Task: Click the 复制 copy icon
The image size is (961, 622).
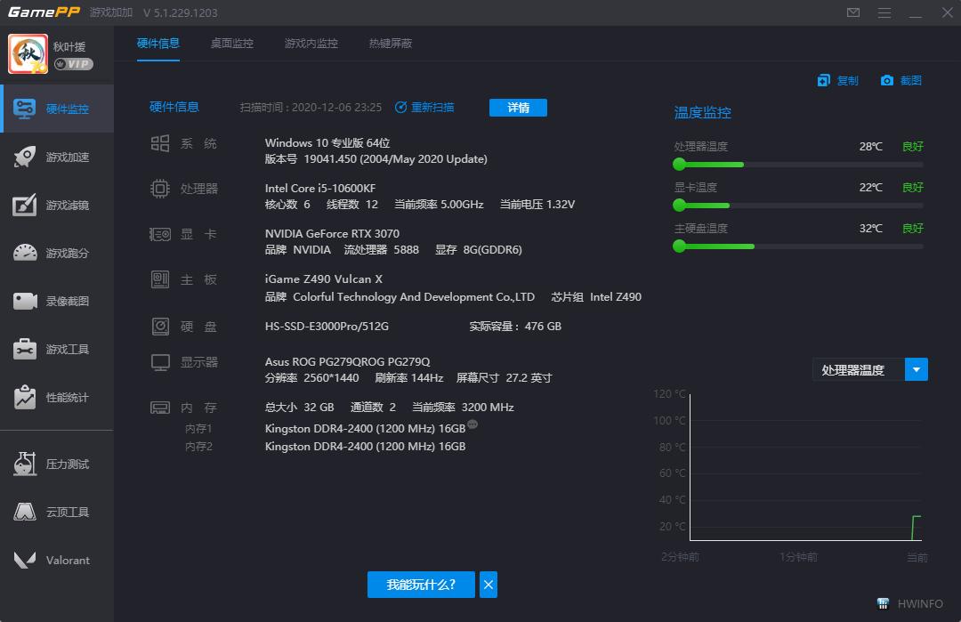Action: pyautogui.click(x=838, y=79)
